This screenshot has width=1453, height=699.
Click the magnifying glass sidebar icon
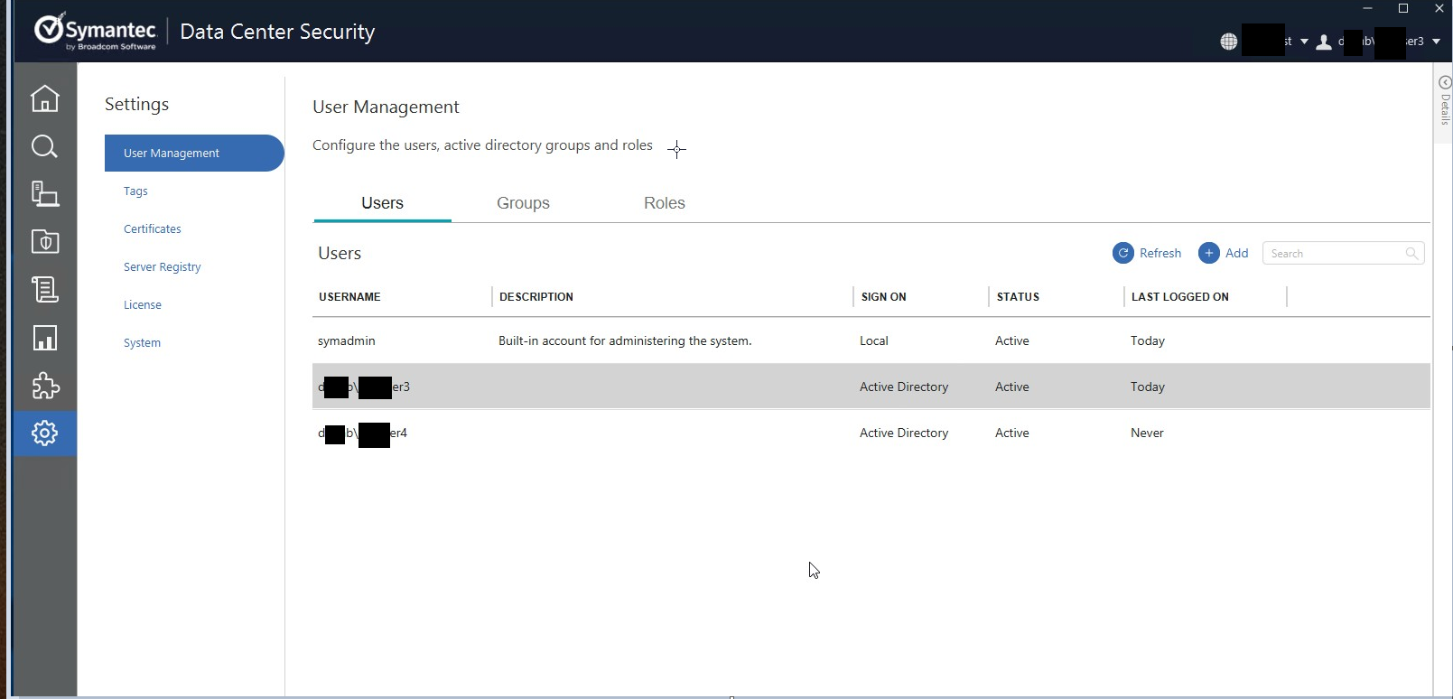point(44,146)
